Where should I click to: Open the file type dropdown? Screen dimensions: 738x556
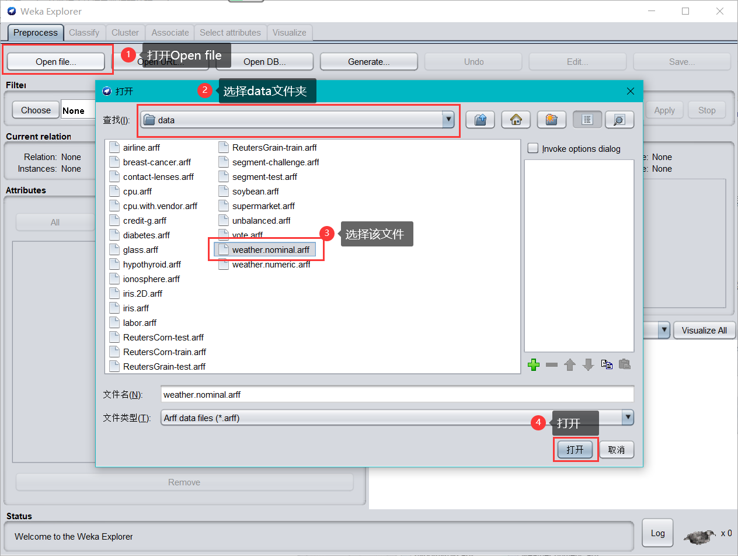(628, 418)
